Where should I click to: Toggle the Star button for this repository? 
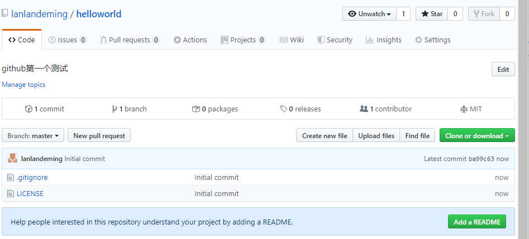[x=432, y=14]
